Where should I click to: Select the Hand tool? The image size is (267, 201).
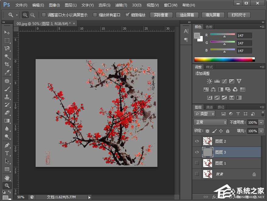click(7, 178)
